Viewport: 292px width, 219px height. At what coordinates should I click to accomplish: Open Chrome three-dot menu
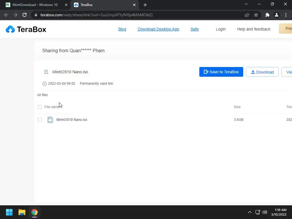coord(286,15)
